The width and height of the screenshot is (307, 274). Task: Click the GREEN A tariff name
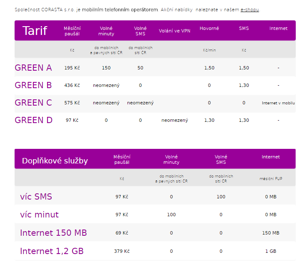(33, 68)
